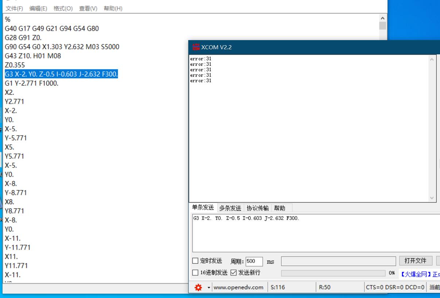Click the 周期 period input field
This screenshot has width=440, height=298.
point(254,261)
